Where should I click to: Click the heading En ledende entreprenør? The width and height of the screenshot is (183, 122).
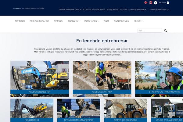pos(102,41)
